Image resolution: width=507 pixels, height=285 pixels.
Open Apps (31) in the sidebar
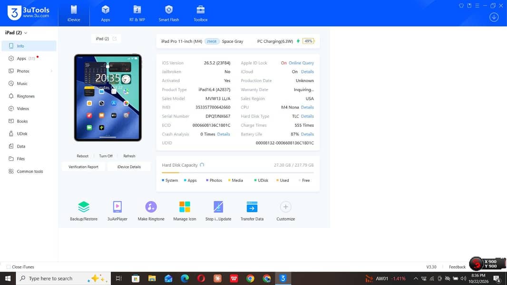click(29, 58)
